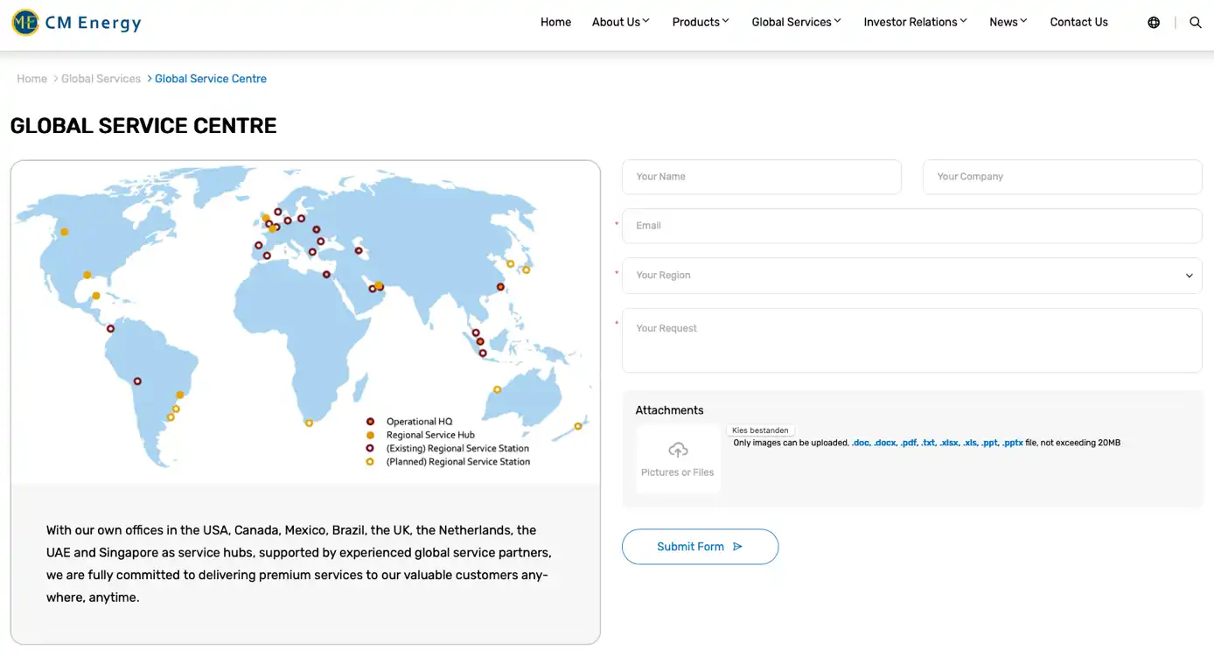Image resolution: width=1214 pixels, height=657 pixels.
Task: Click the cloud upload icon
Action: (x=678, y=451)
